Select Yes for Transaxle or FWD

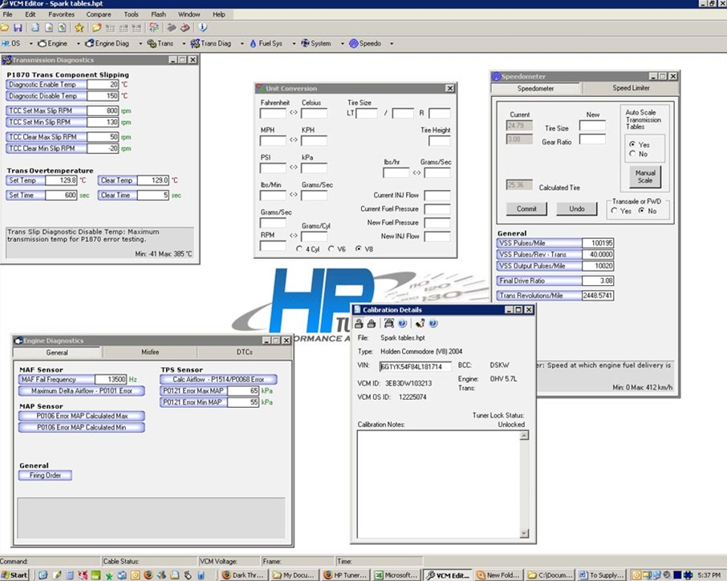pyautogui.click(x=615, y=211)
